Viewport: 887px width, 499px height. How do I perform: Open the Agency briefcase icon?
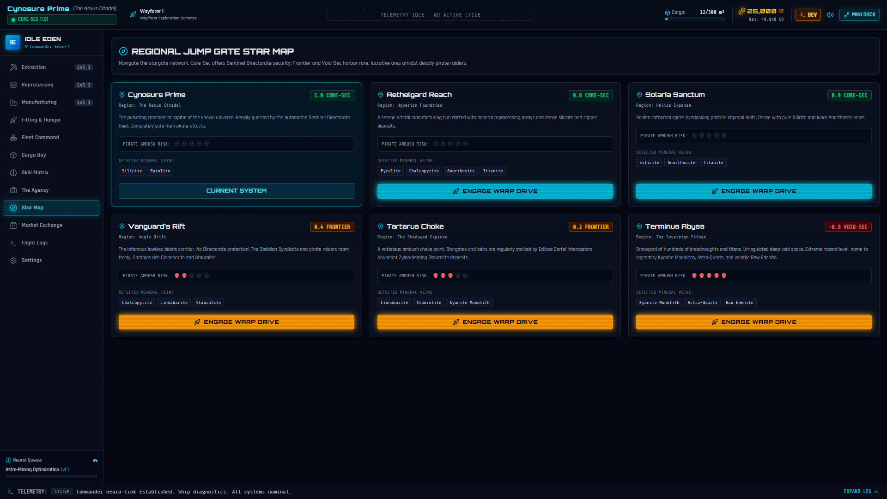tap(13, 190)
